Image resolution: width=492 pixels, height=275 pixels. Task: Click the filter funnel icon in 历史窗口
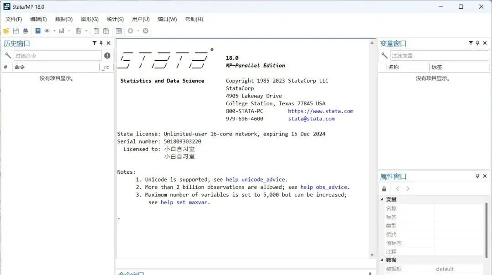click(x=94, y=43)
